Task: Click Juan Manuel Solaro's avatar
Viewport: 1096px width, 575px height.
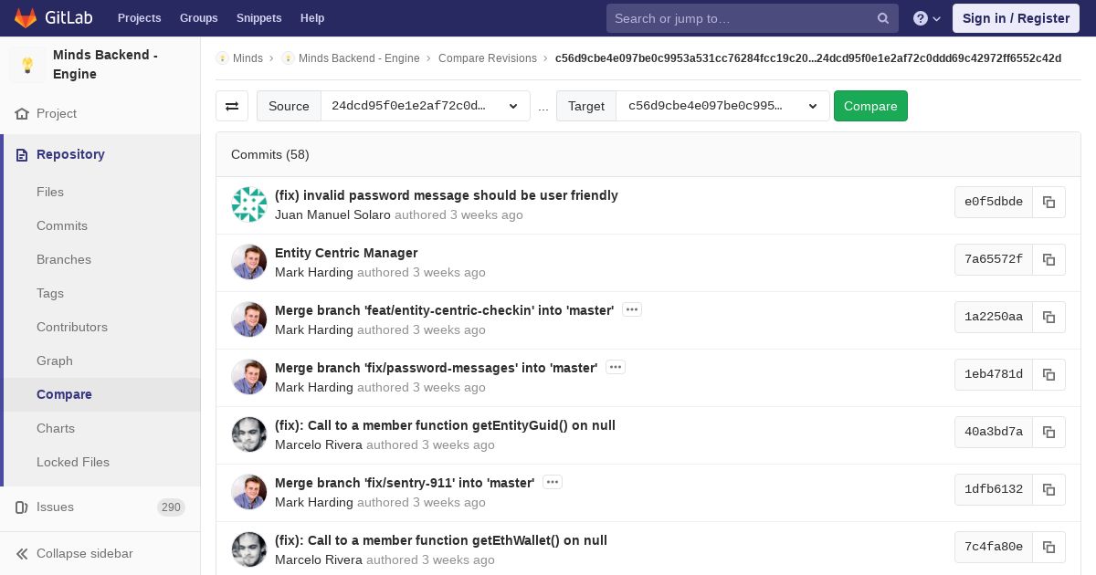Action: [248, 204]
